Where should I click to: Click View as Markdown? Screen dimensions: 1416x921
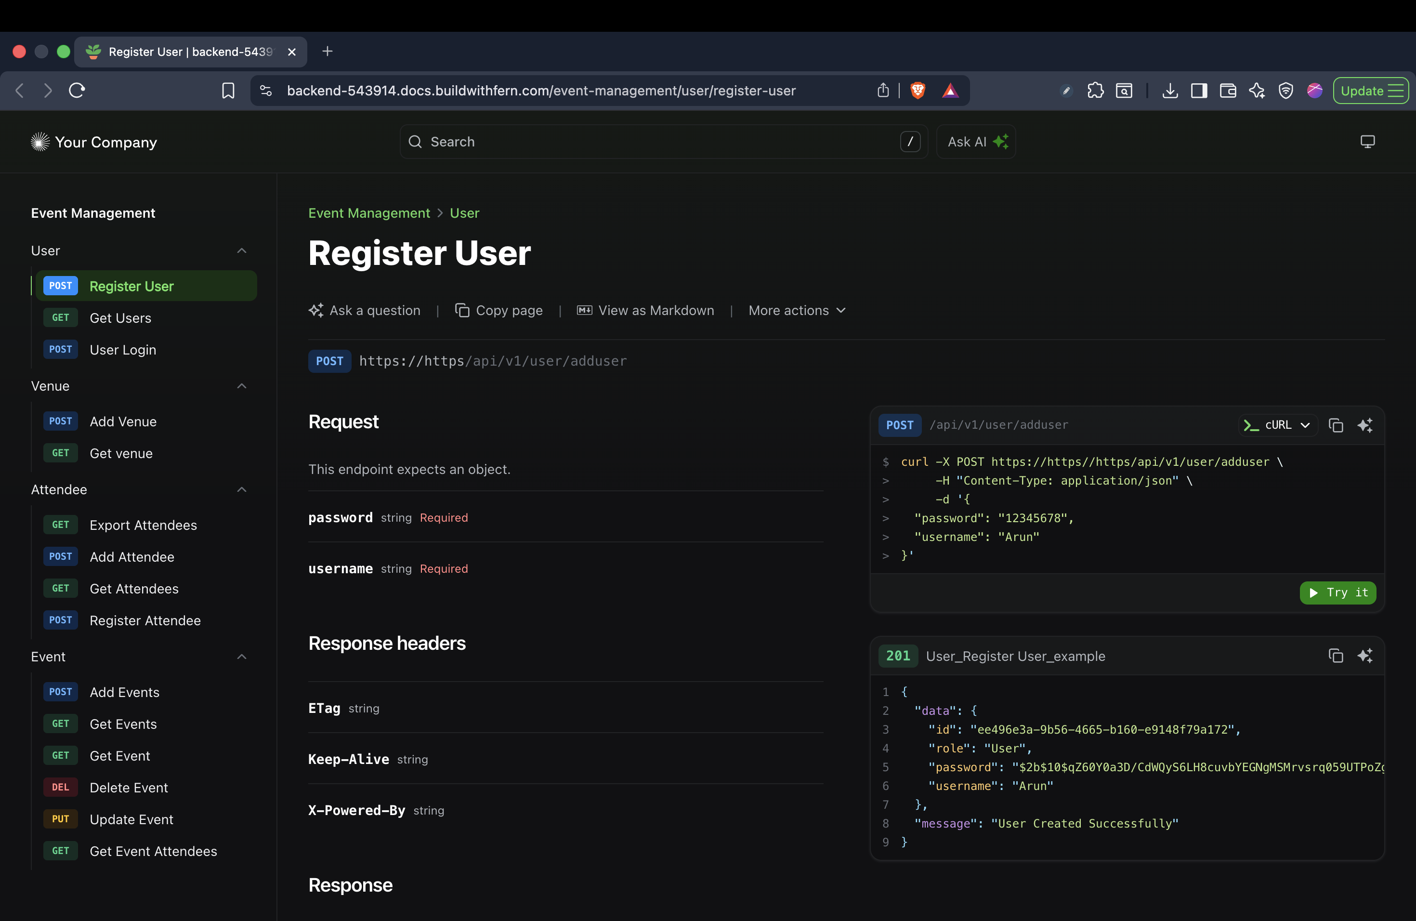[x=645, y=311]
